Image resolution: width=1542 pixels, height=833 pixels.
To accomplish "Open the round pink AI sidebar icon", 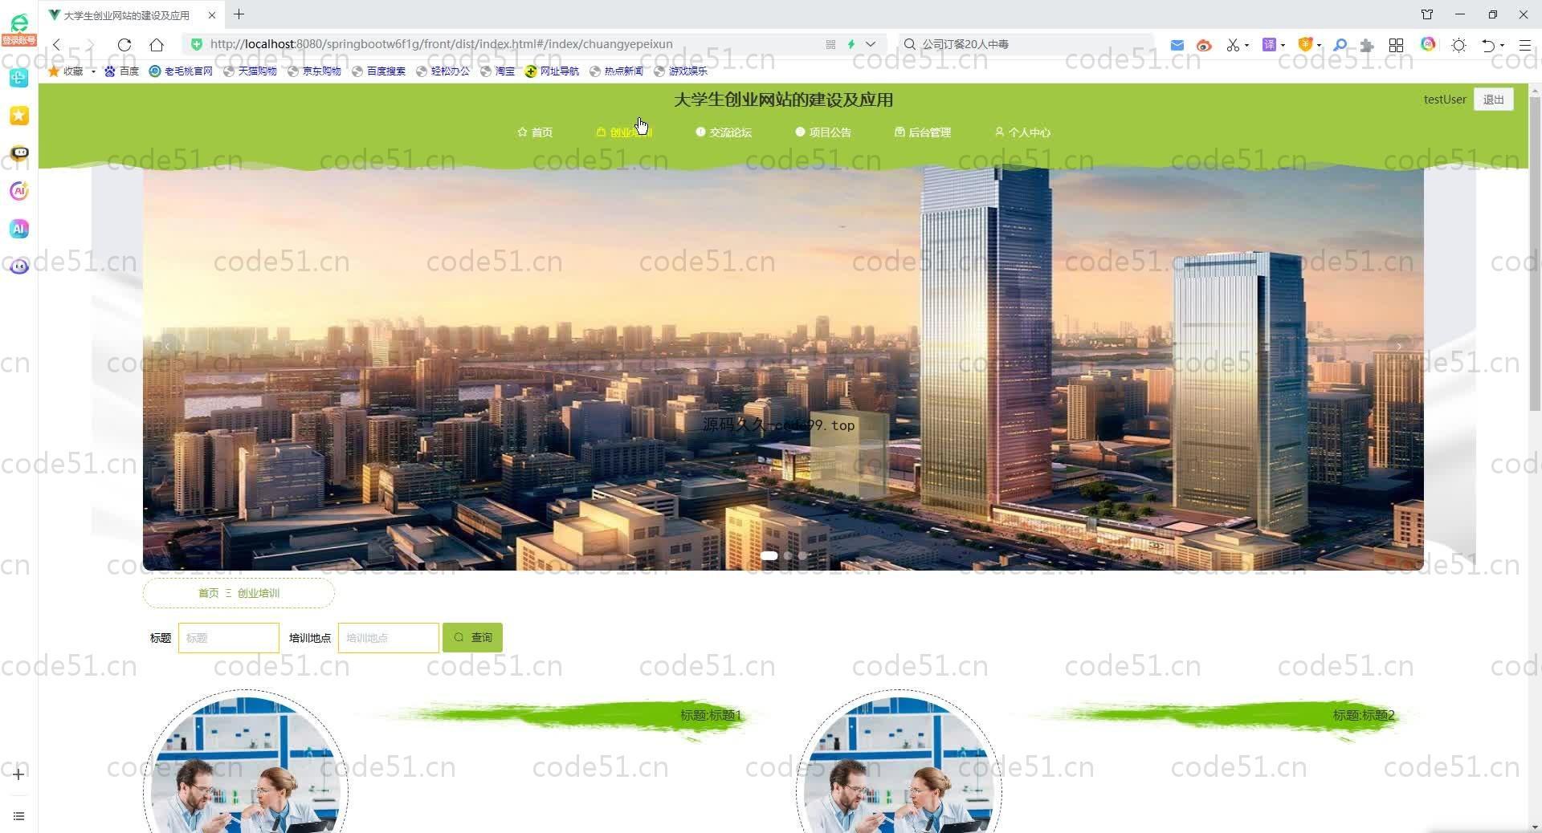I will point(19,191).
